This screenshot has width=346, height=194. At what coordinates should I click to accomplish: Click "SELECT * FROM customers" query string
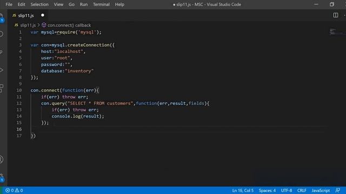tap(101, 103)
